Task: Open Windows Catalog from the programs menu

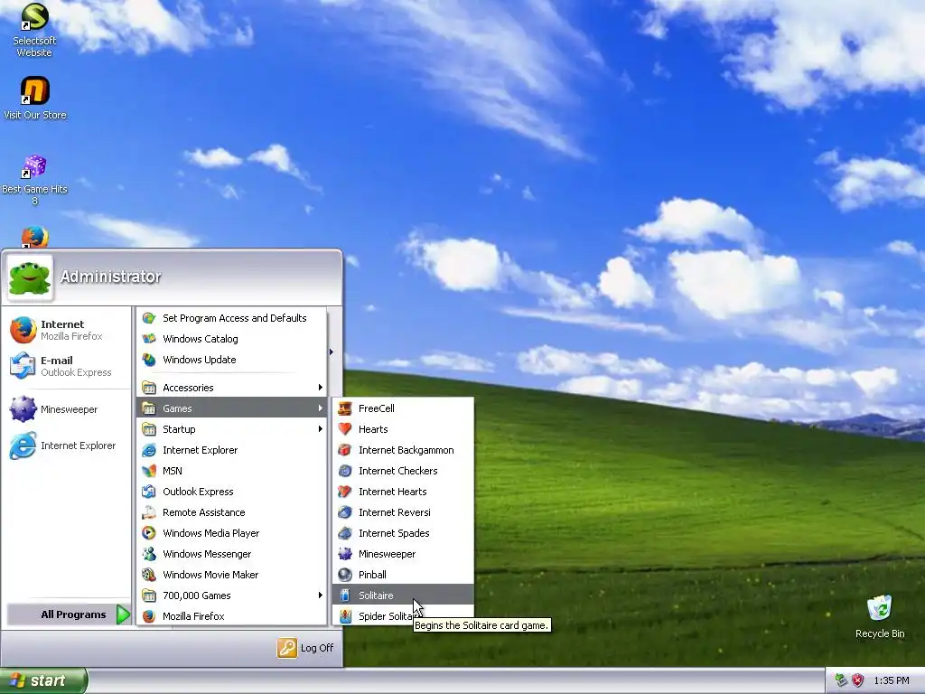Action: point(232,339)
